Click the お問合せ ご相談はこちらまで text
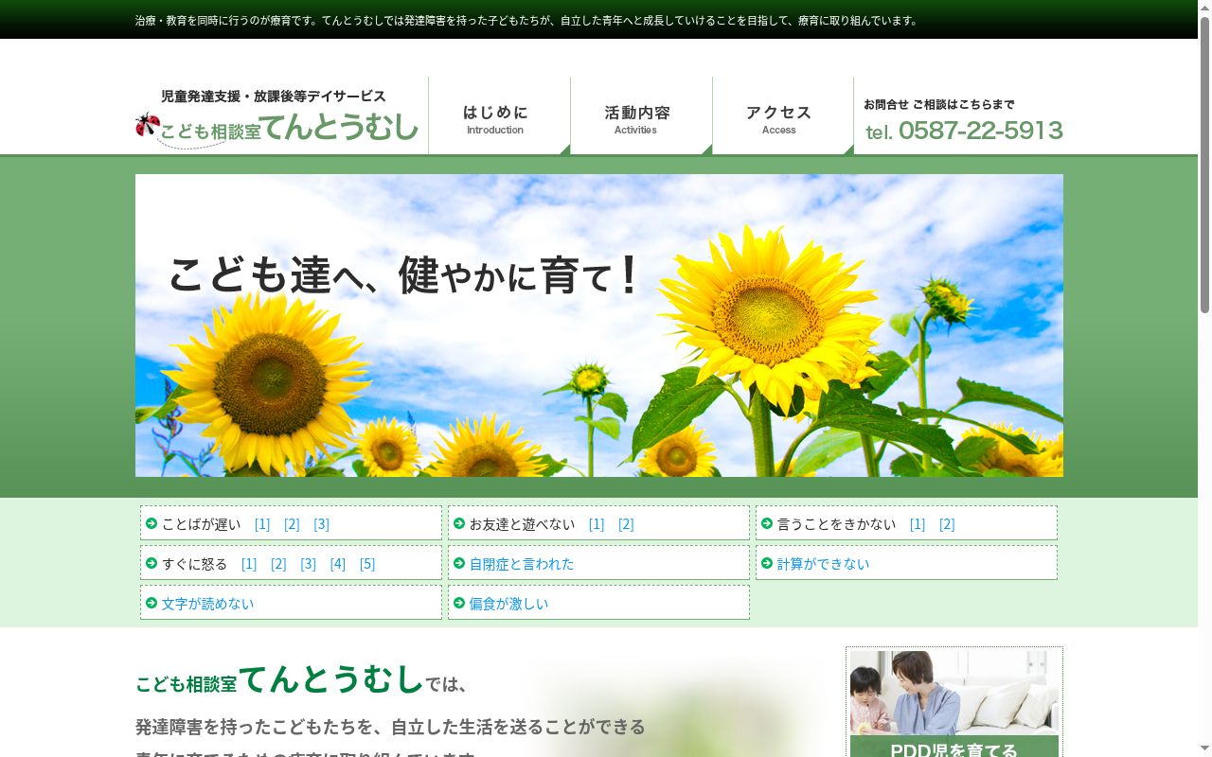The image size is (1212, 757). point(939,104)
